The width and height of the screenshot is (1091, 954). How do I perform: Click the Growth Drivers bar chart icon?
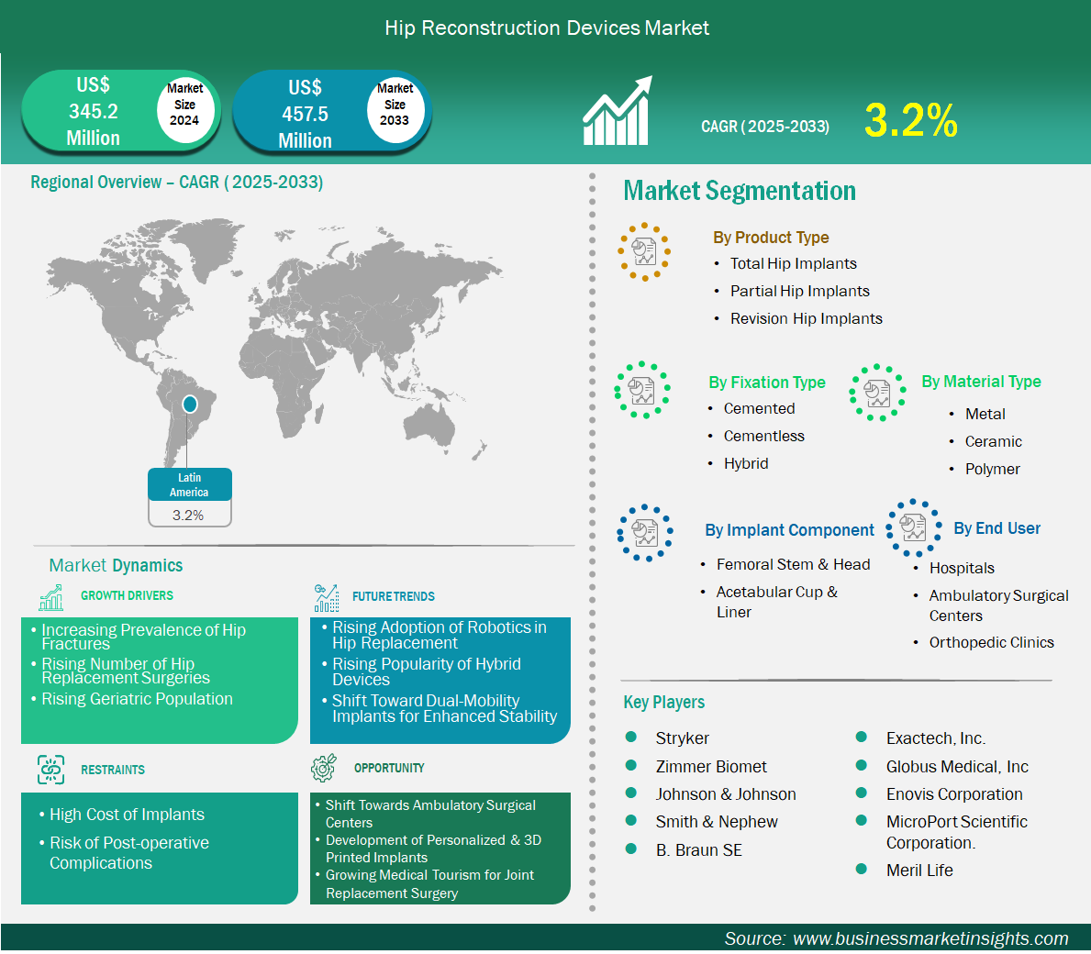click(x=51, y=597)
